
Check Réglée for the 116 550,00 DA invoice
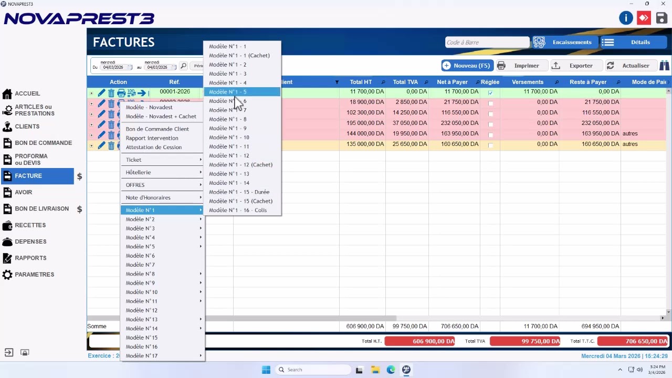[x=490, y=114]
